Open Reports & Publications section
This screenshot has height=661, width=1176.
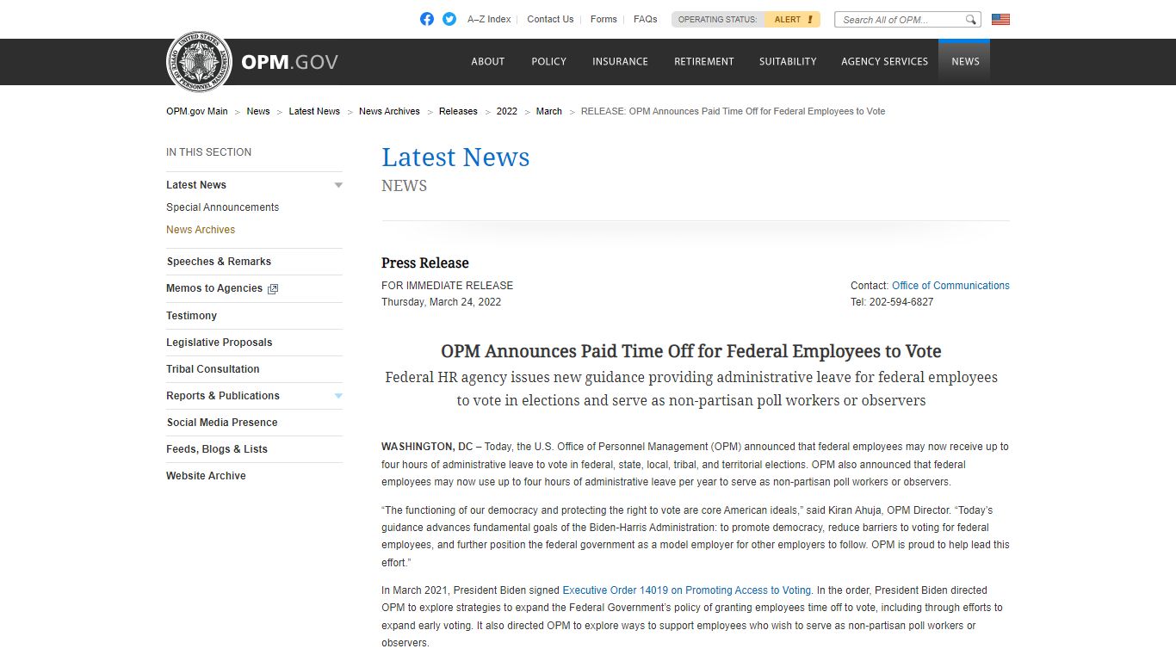coord(223,396)
